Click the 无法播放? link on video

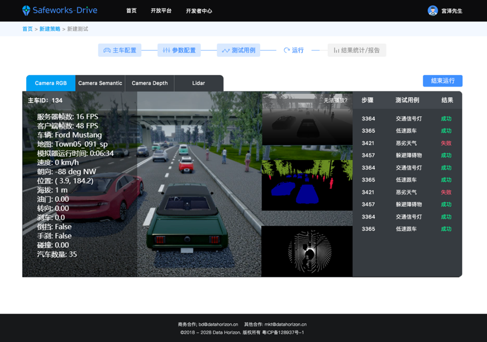pos(335,100)
